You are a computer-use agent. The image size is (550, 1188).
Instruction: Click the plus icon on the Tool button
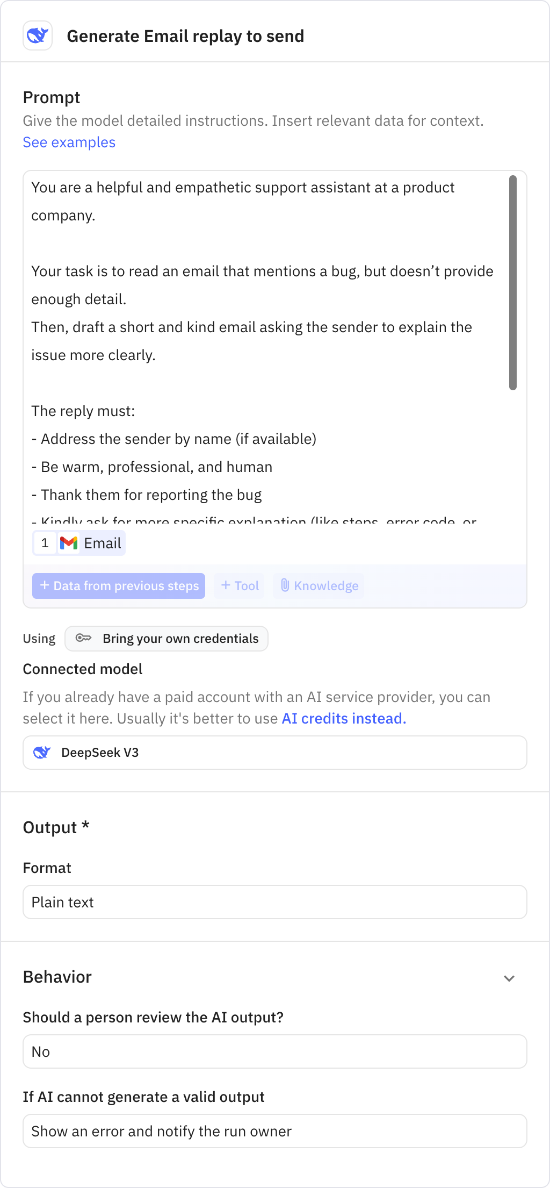point(226,585)
